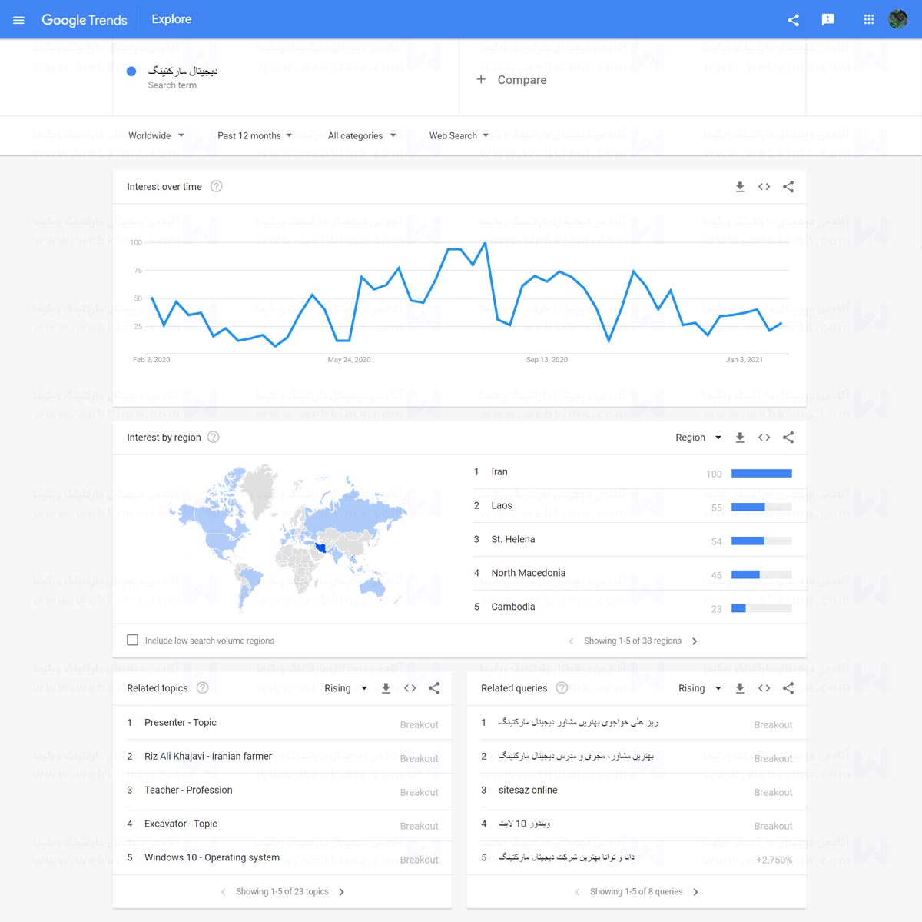Click the Google Trends logo

(85, 20)
